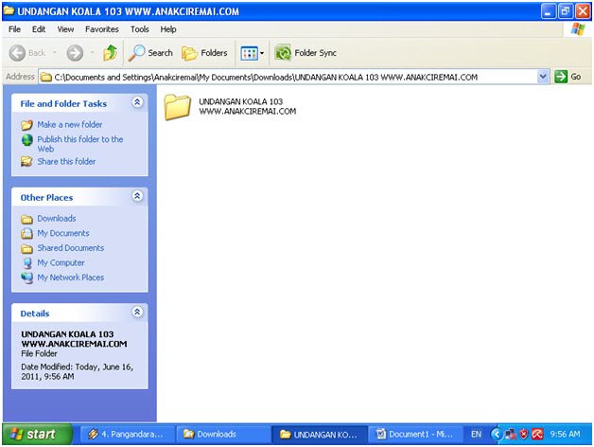594x447 pixels.
Task: Switch to Downloads taskbar window
Action: pyautogui.click(x=224, y=434)
